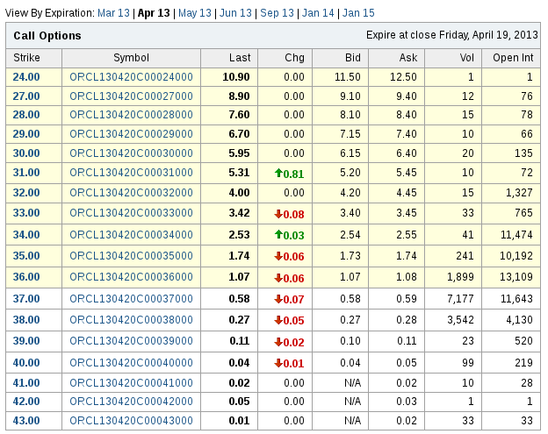548x434 pixels.
Task: Open symbol ORCL130420C00033000
Action: pyautogui.click(x=131, y=213)
